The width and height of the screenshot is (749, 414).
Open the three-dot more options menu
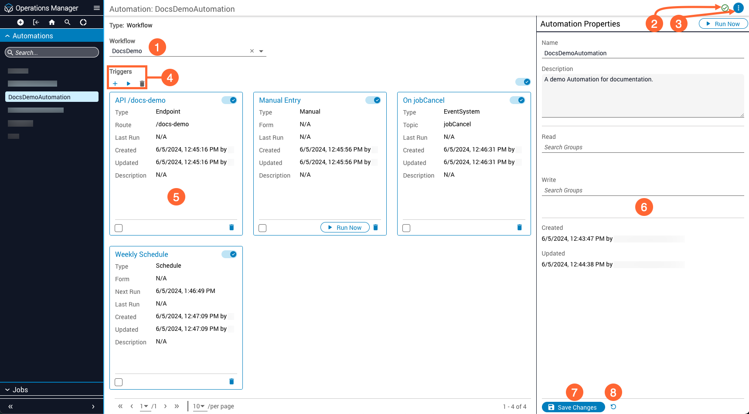[x=738, y=8]
